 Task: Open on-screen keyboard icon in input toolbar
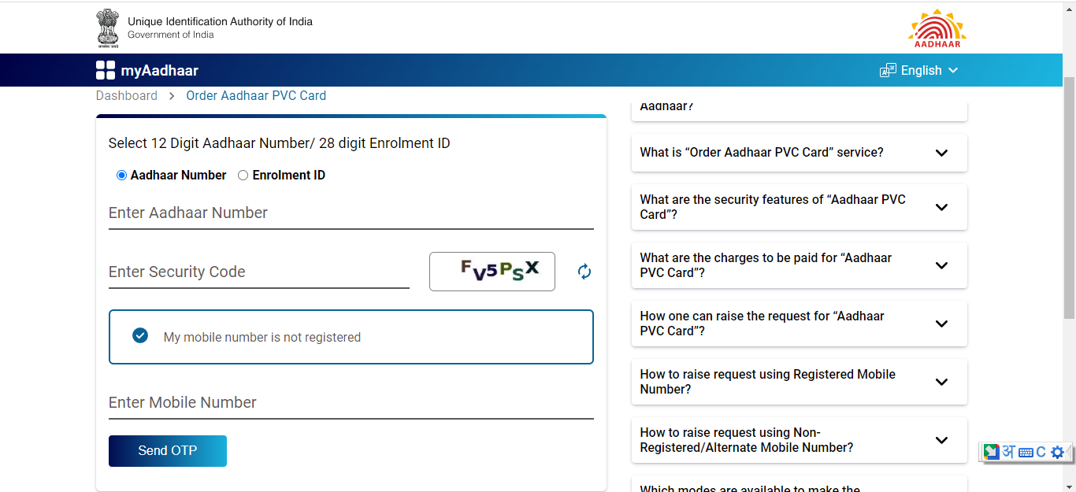(x=1026, y=453)
